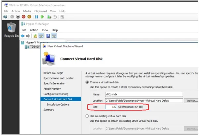Browse for new virtual disk location
The width and height of the screenshot is (199, 135).
point(191,101)
